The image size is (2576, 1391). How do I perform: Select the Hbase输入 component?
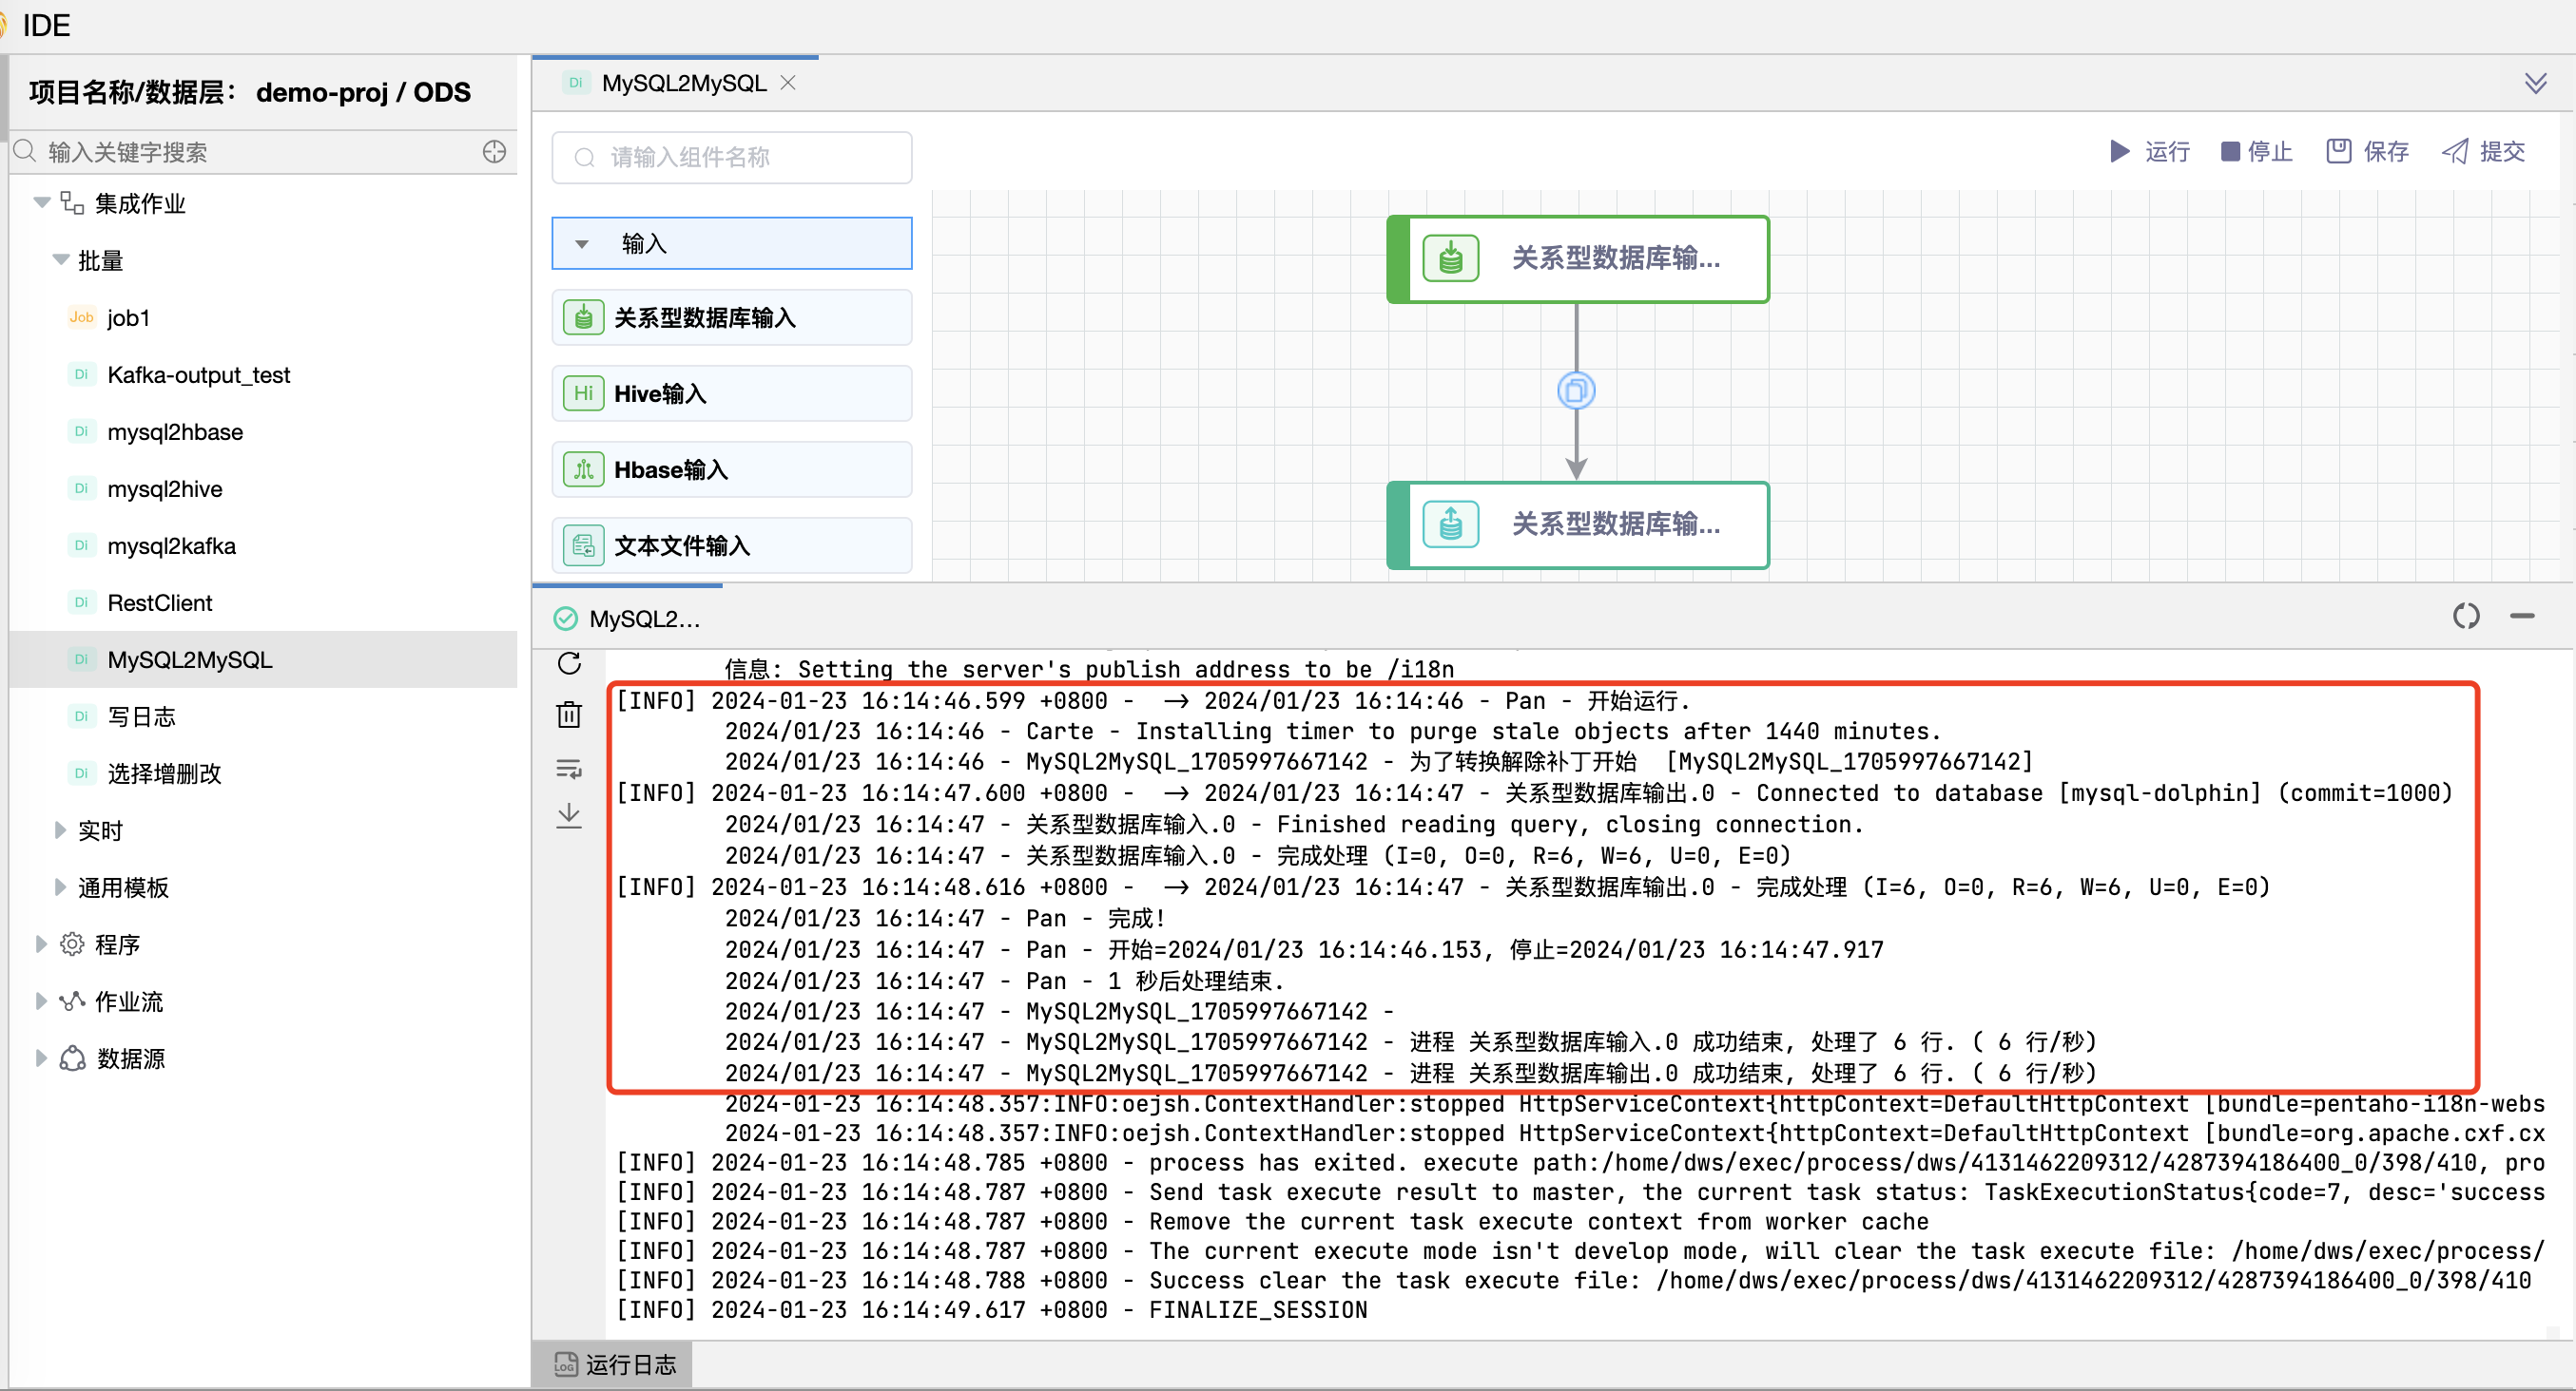coord(731,468)
